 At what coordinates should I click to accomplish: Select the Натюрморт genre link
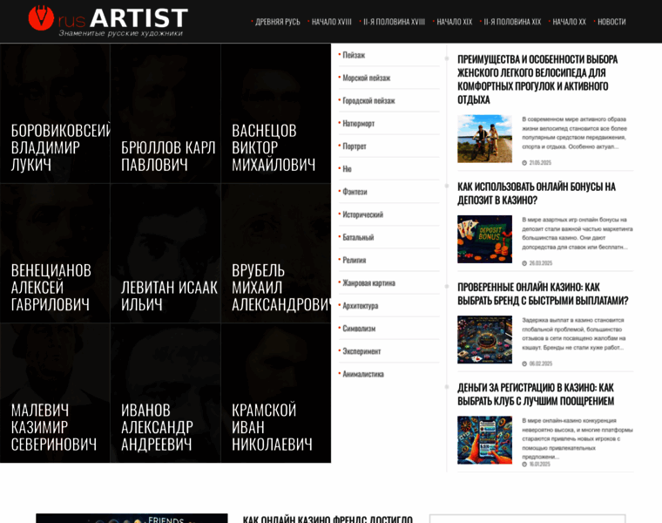pyautogui.click(x=359, y=124)
